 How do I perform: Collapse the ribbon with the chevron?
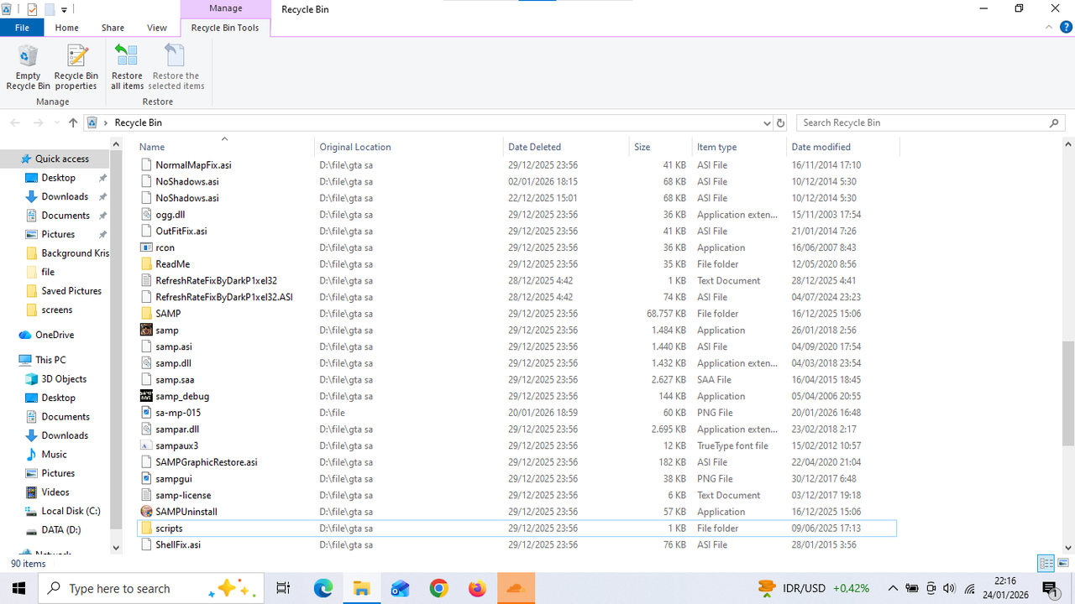pos(1050,28)
